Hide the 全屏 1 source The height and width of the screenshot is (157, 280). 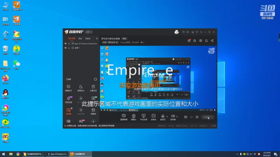point(65,48)
